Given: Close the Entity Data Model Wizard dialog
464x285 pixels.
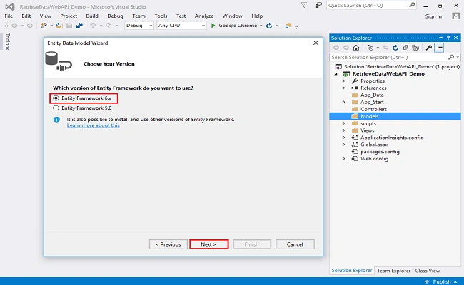Looking at the screenshot, I should [316, 43].
